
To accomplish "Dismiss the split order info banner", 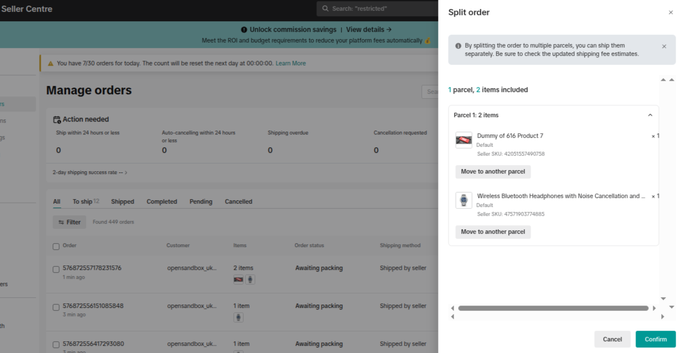I will [664, 47].
